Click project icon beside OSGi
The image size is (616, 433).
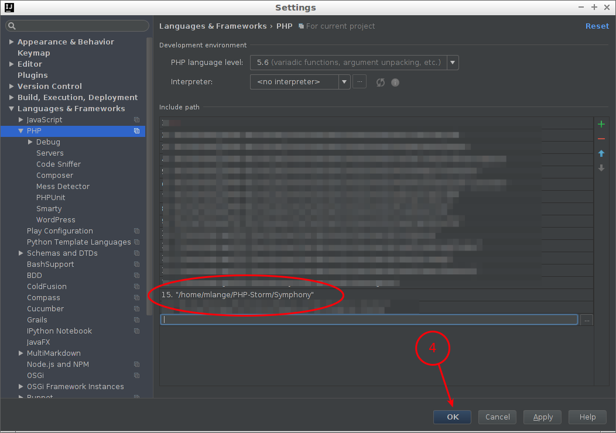pos(136,375)
